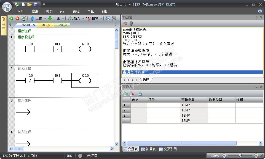The height and width of the screenshot is (159, 265).
Task: Click the symbol cell in variable row 1
Action: [x=164, y=105]
